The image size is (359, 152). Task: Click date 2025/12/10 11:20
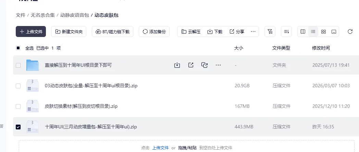[x=331, y=106]
